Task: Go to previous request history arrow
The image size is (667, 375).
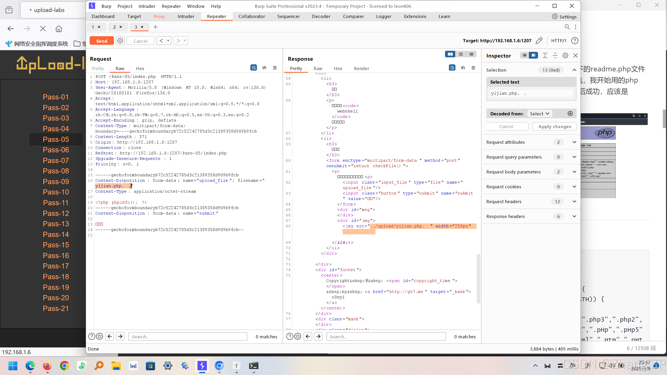Action: (x=161, y=41)
